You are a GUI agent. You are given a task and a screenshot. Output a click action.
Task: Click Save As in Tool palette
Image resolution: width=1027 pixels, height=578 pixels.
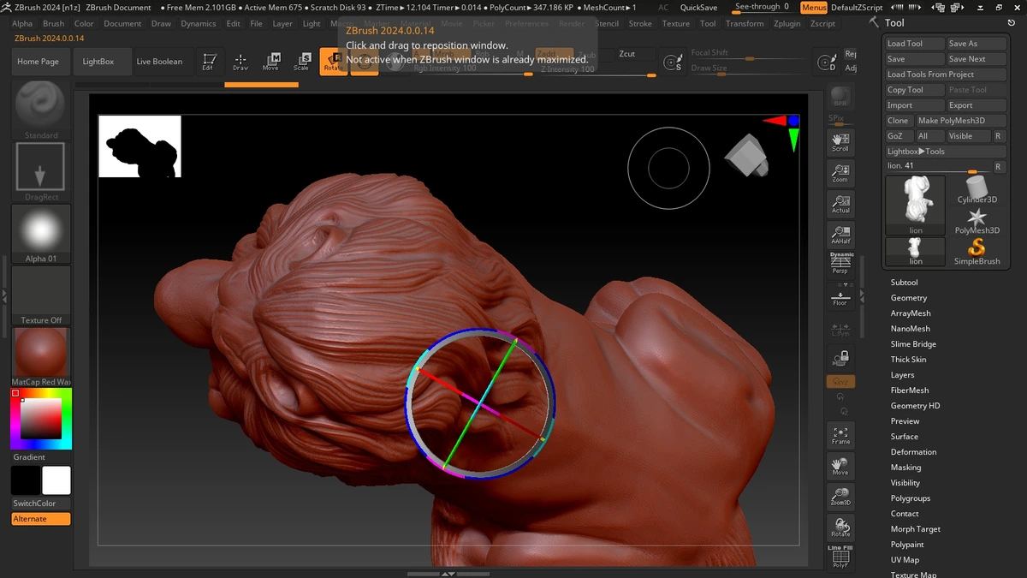(x=976, y=44)
